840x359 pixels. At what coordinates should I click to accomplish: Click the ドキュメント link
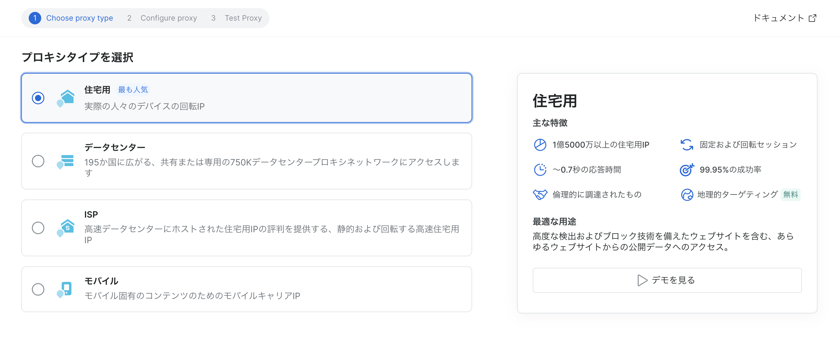point(780,18)
